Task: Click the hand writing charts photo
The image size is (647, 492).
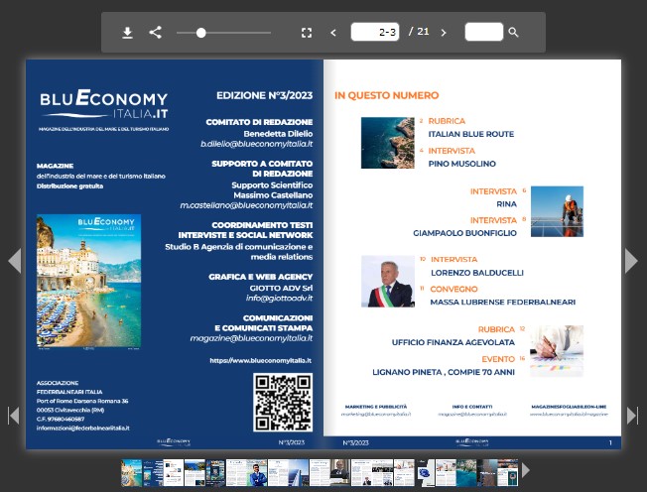Action: (557, 351)
